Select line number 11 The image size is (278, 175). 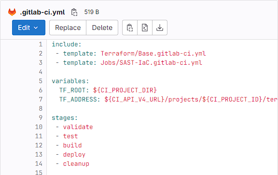click(39, 136)
